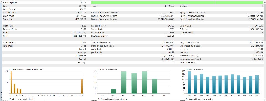The height and width of the screenshot is (101, 266).
Task: Click the GHPR label
Action: pyautogui.click(x=6, y=36)
